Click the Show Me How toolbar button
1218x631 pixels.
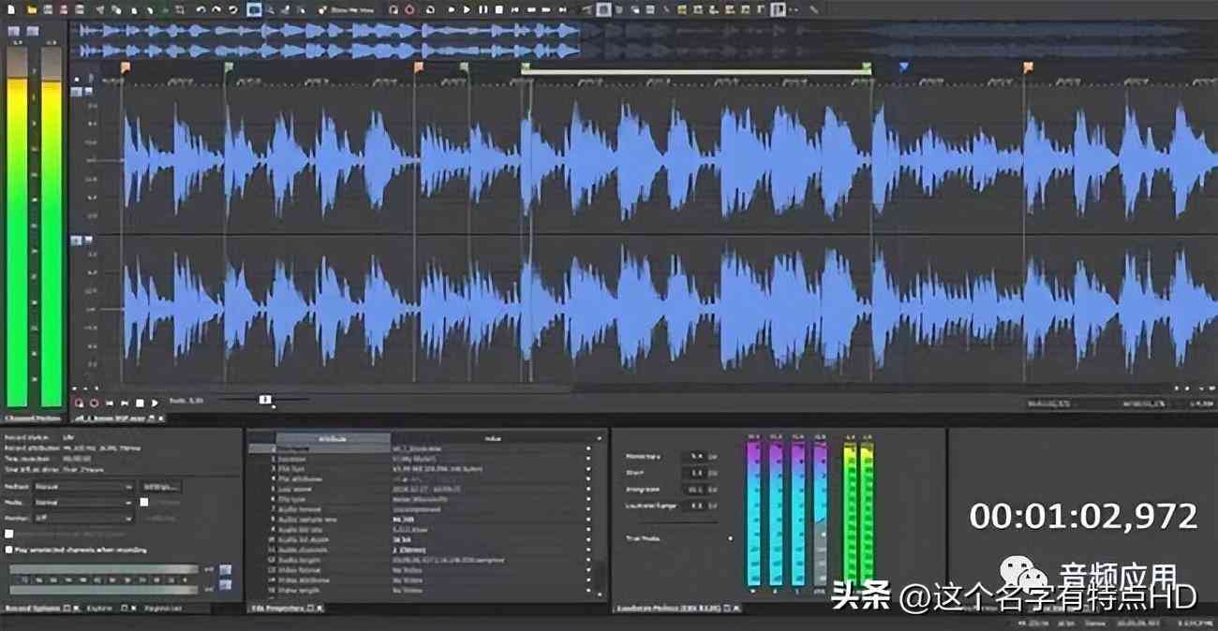(347, 8)
